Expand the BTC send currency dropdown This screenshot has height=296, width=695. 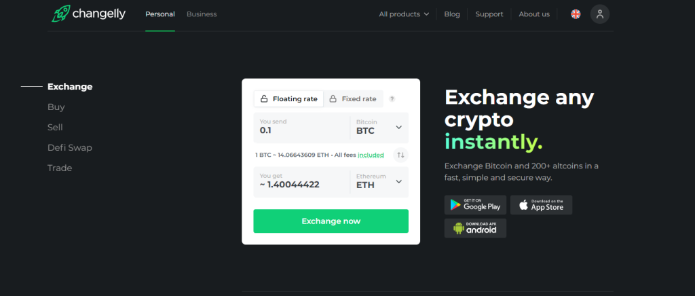(379, 127)
